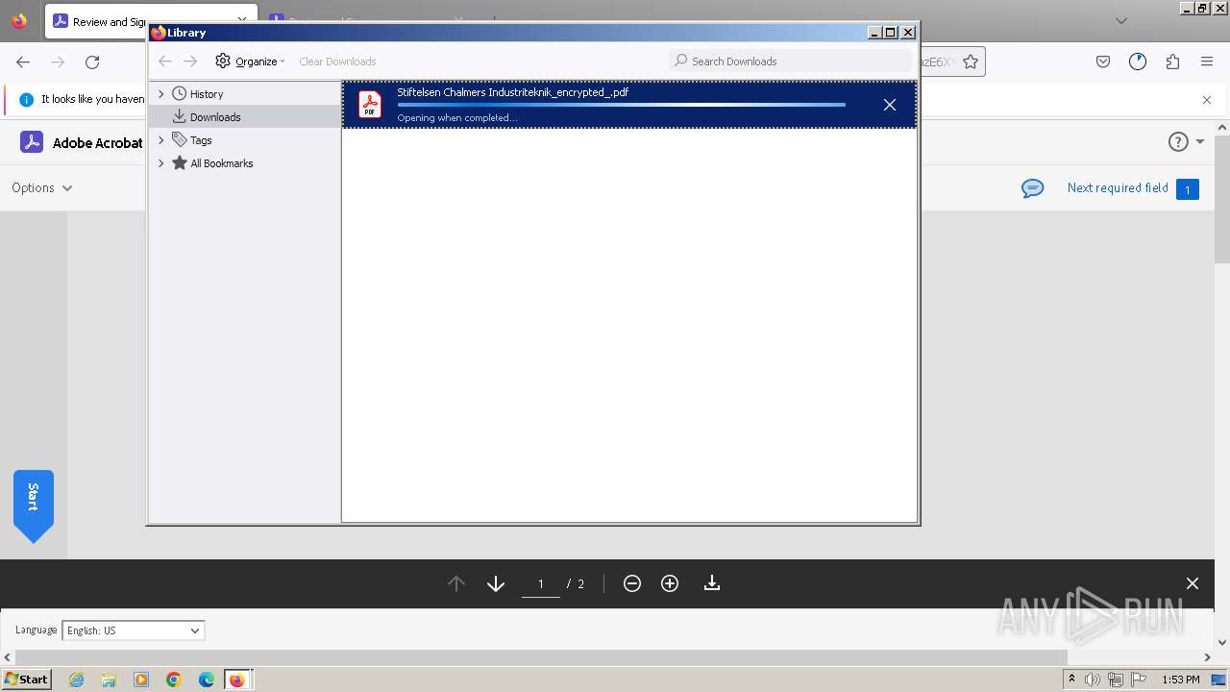The height and width of the screenshot is (692, 1230).
Task: Open File Explorer from taskbar
Action: pos(109,680)
